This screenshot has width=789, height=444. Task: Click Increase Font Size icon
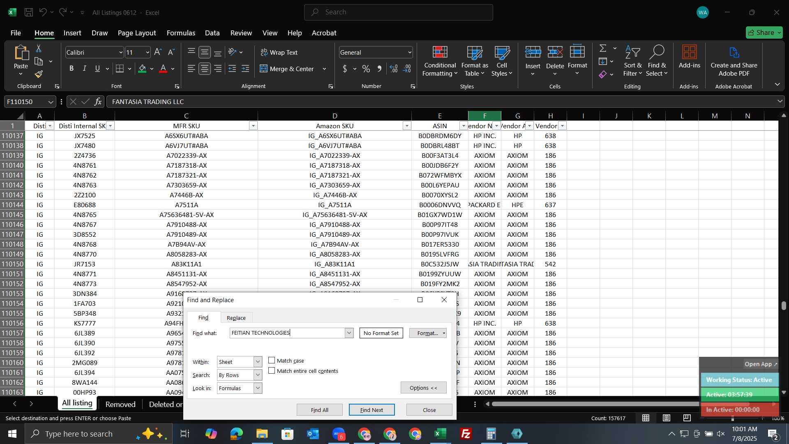[158, 52]
